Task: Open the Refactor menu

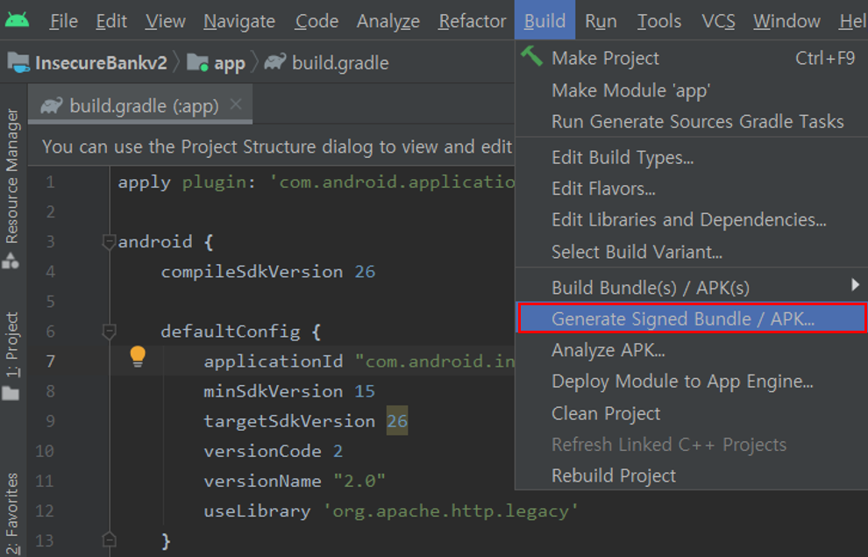Action: point(473,21)
